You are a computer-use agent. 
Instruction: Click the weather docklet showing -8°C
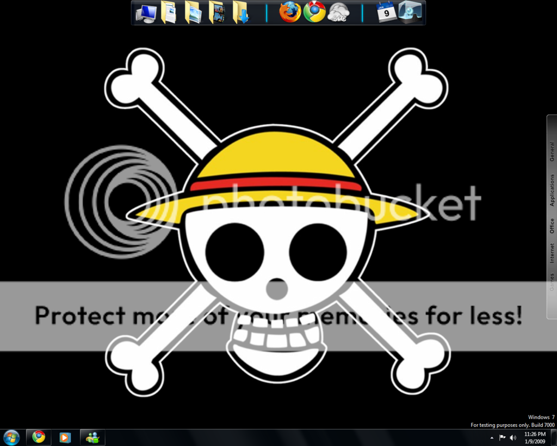339,13
